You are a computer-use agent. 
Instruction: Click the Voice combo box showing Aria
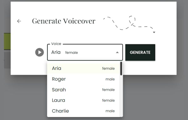[85, 52]
